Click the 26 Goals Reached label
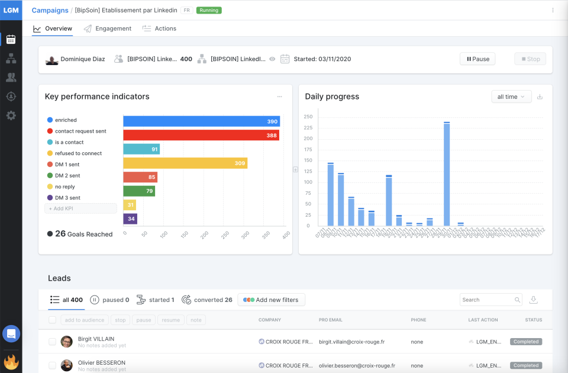 tap(80, 234)
